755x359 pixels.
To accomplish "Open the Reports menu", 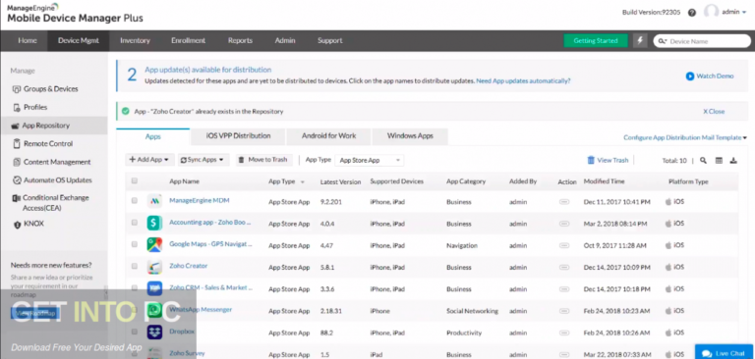I will (240, 41).
